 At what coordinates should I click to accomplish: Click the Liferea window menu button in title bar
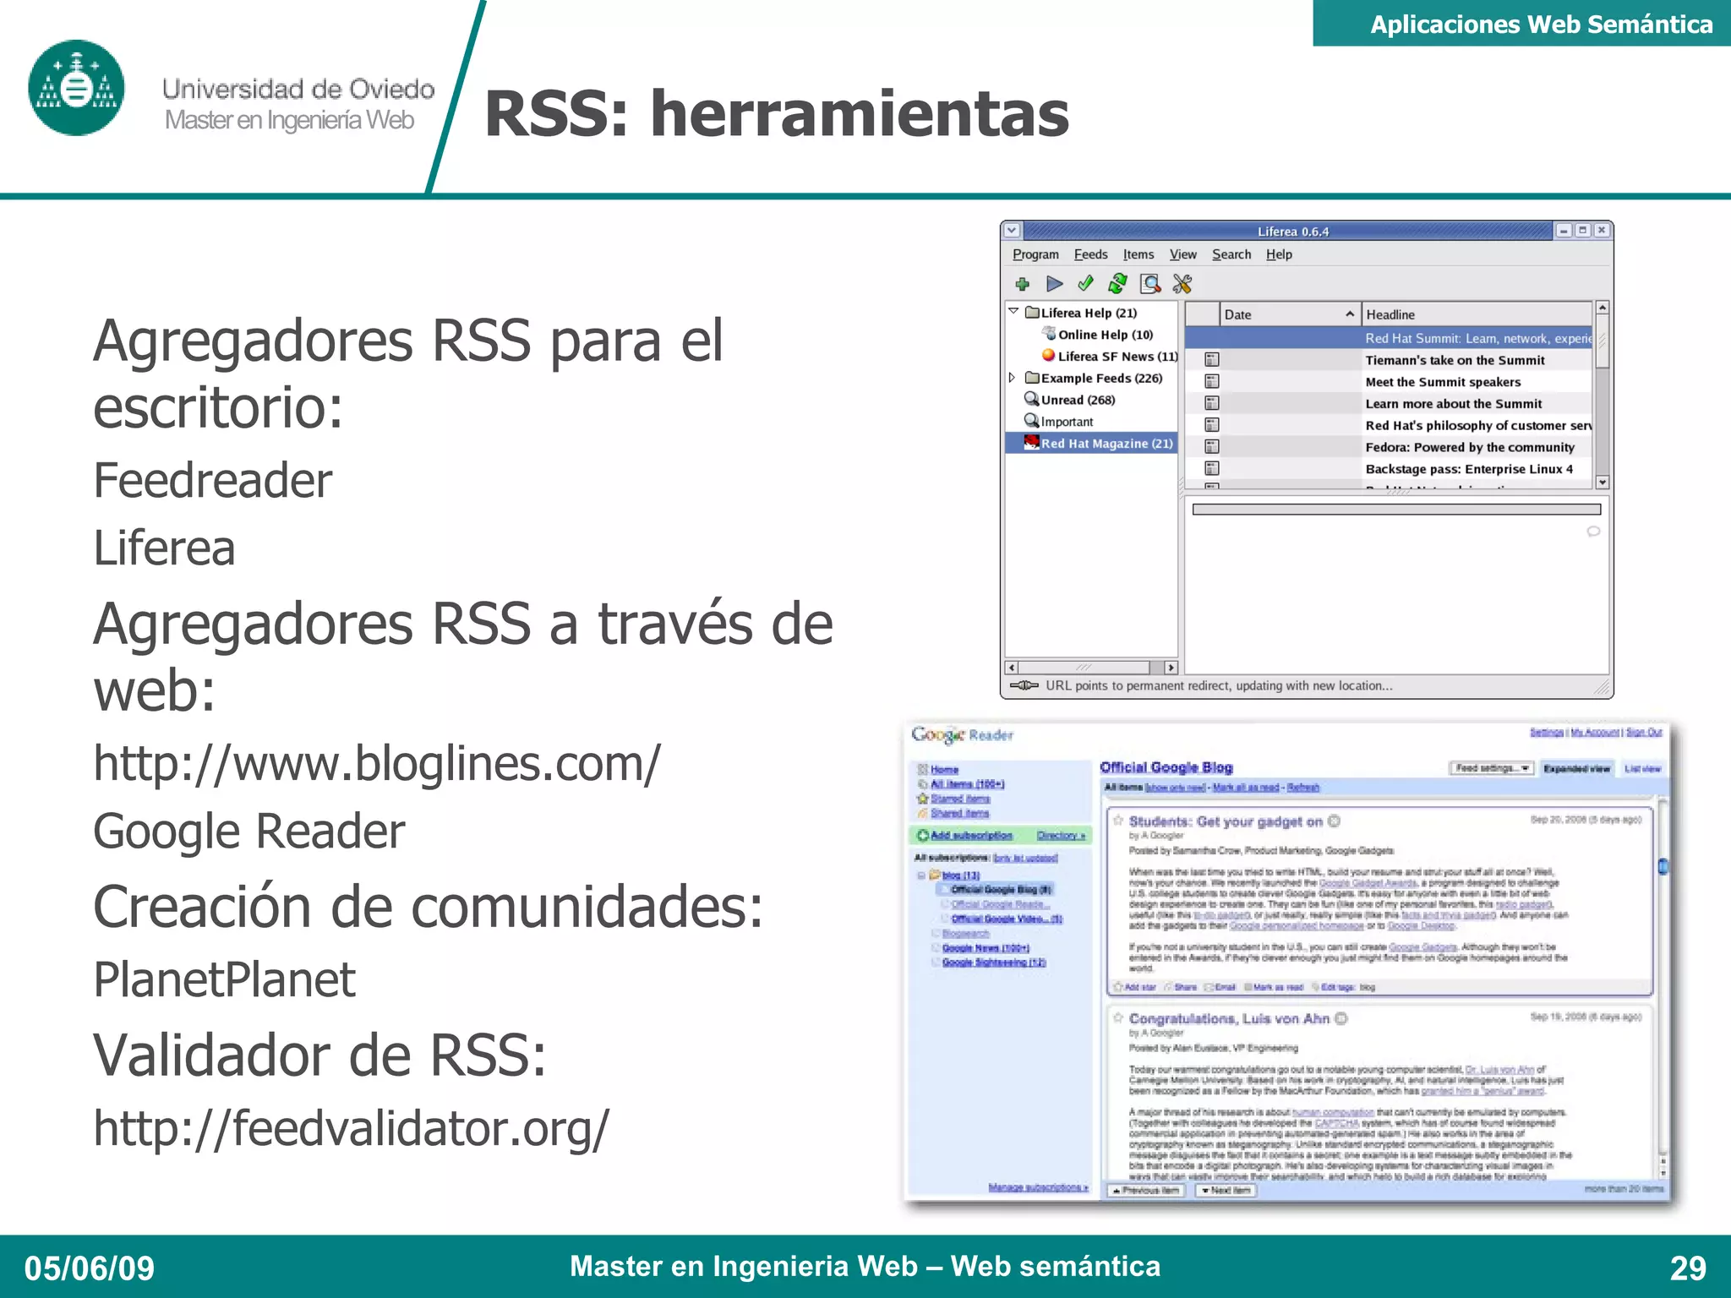1012,231
